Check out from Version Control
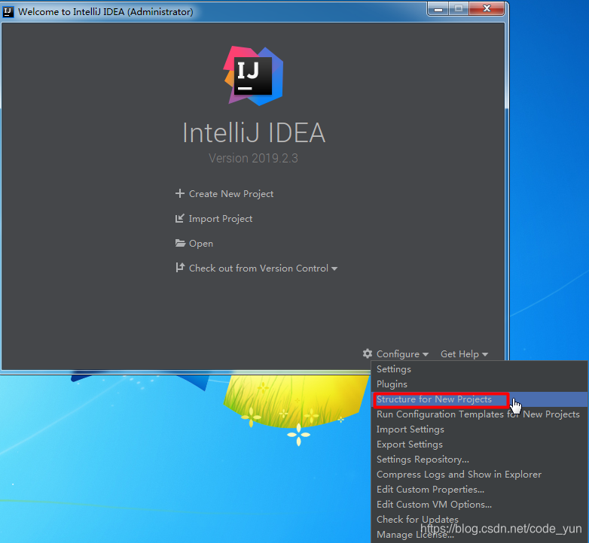 coord(258,268)
